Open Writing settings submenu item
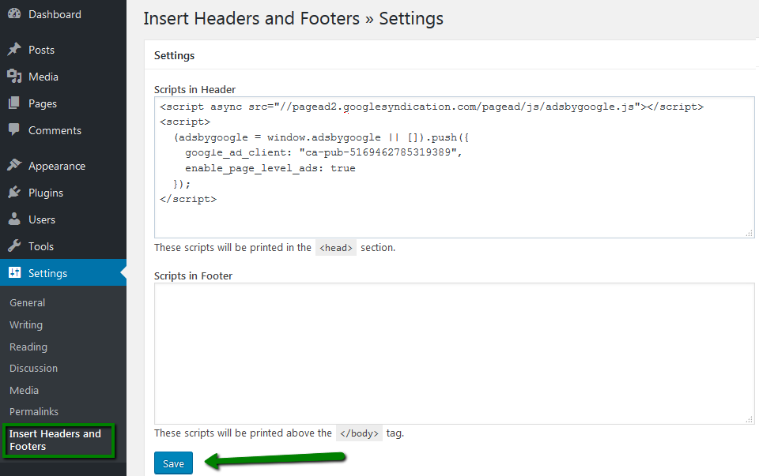 [26, 325]
